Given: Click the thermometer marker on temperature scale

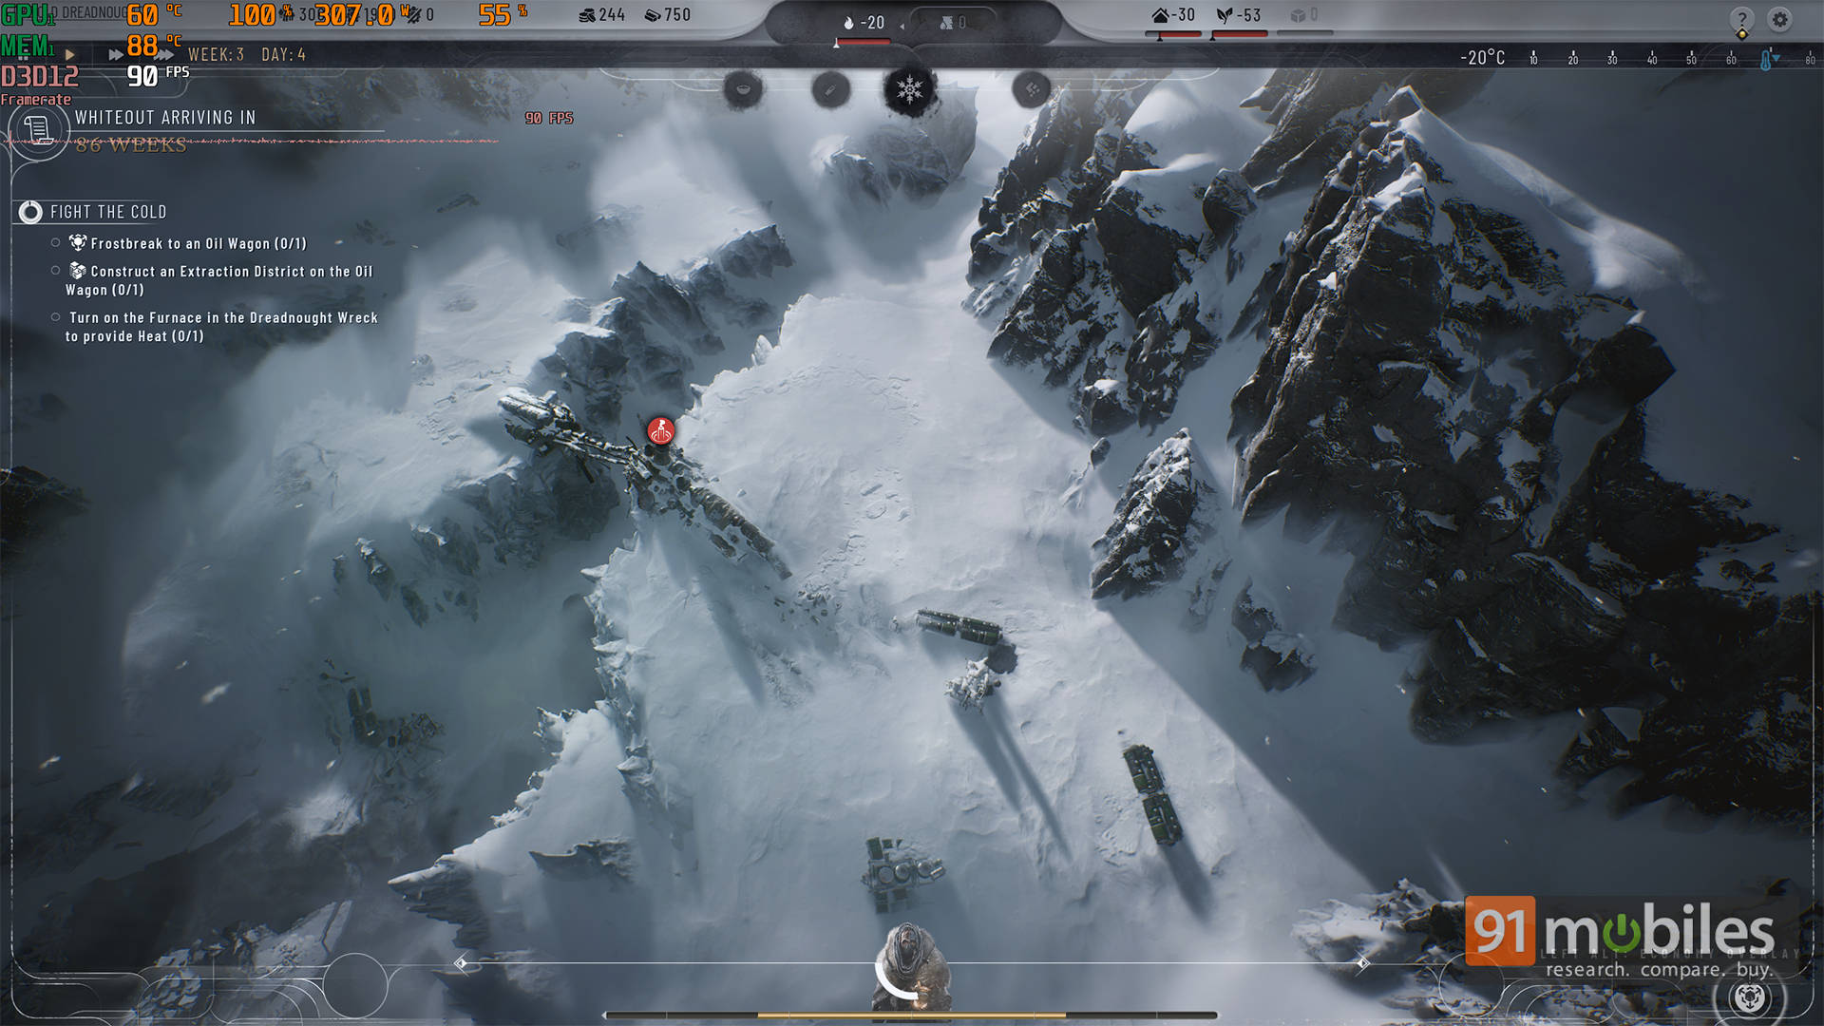Looking at the screenshot, I should [1765, 60].
